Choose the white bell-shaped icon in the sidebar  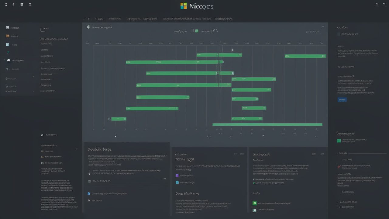coord(8,60)
